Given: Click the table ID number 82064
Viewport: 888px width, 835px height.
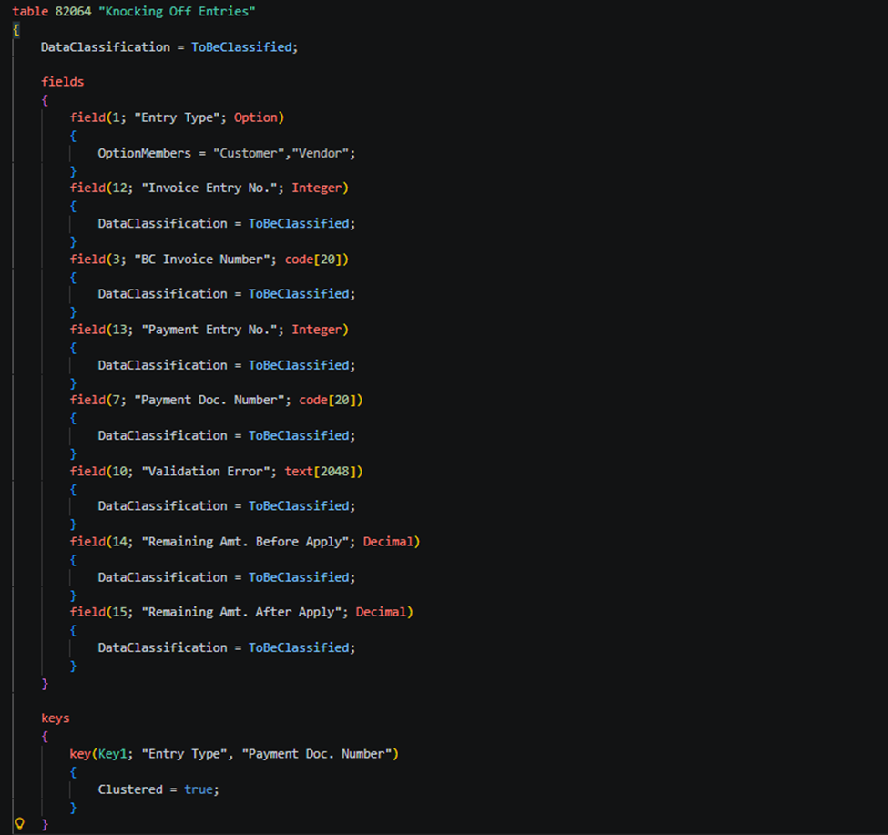Looking at the screenshot, I should tap(67, 11).
